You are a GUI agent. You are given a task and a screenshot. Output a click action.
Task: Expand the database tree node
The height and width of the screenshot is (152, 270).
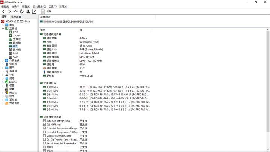pos(3,100)
